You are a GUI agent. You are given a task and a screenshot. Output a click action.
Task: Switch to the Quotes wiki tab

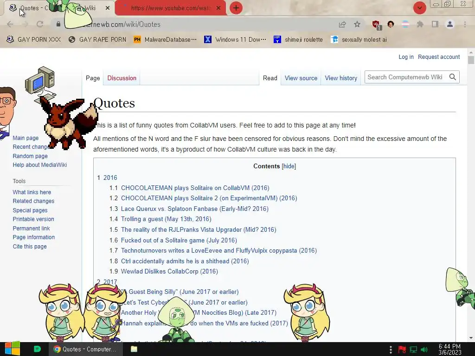[x=59, y=8]
